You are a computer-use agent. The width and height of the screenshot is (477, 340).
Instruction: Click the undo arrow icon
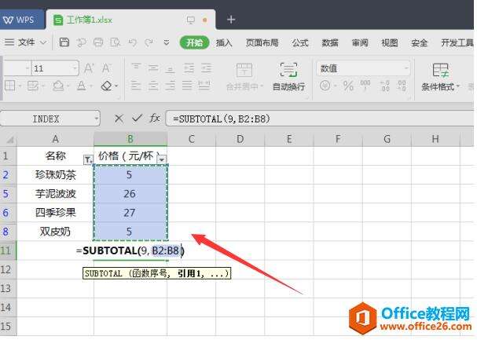[x=130, y=42]
